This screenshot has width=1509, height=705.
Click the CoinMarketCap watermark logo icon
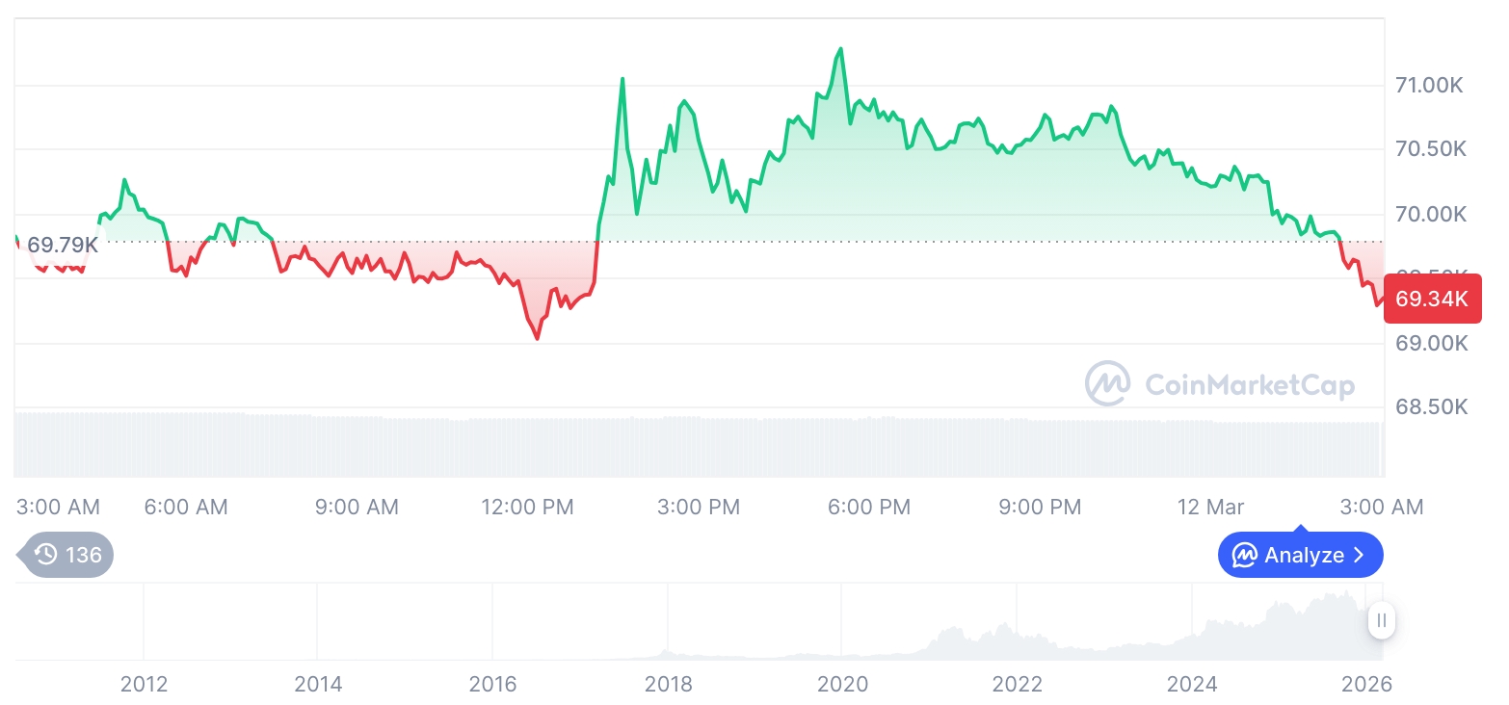click(x=1107, y=384)
